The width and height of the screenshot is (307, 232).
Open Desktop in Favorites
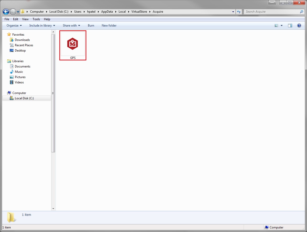tap(20, 51)
